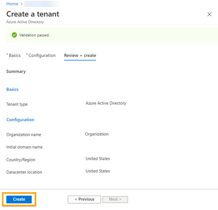
Task: Click the 'Summary' heading
Action: coord(16,71)
